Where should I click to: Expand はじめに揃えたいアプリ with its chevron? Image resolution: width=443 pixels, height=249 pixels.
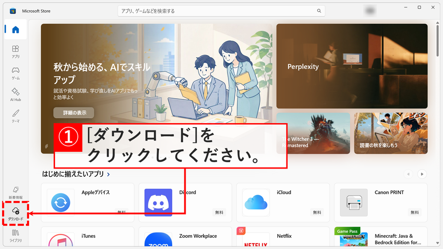[x=109, y=175]
